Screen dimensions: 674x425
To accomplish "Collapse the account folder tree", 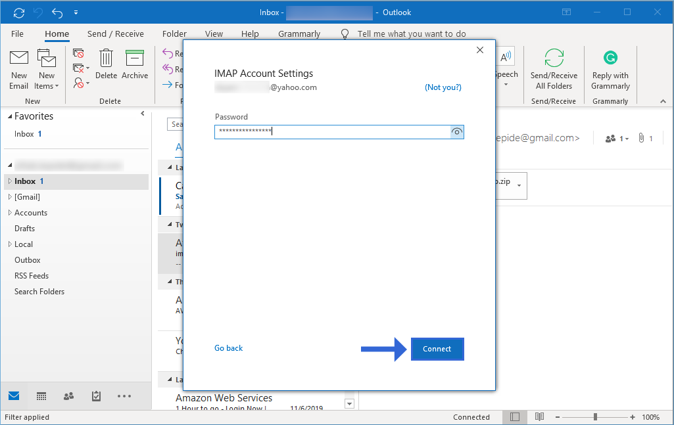I will [x=10, y=166].
